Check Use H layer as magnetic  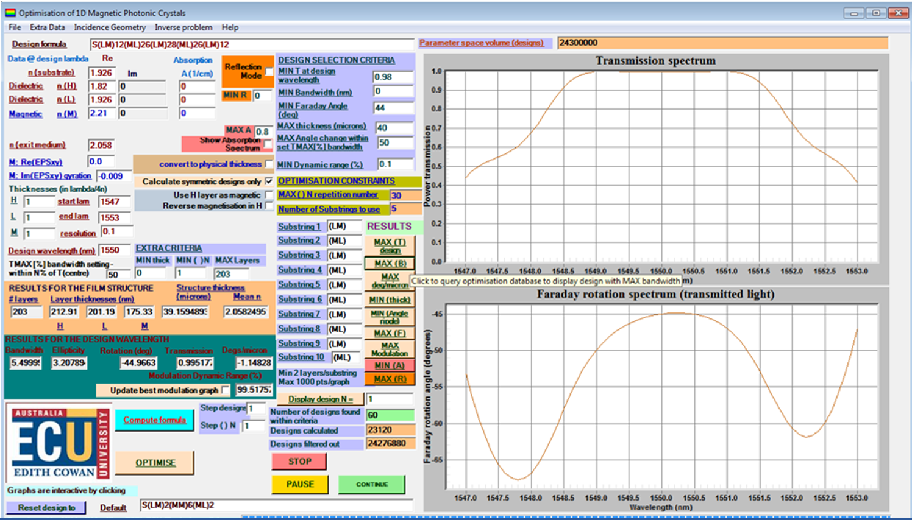click(x=269, y=195)
